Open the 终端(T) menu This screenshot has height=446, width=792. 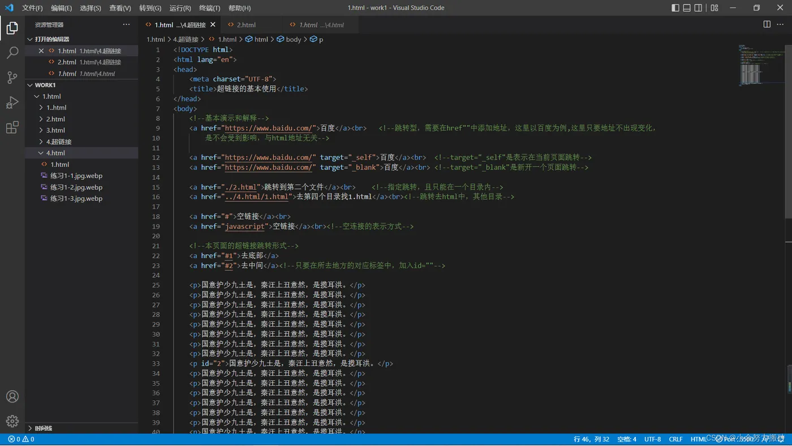(210, 8)
